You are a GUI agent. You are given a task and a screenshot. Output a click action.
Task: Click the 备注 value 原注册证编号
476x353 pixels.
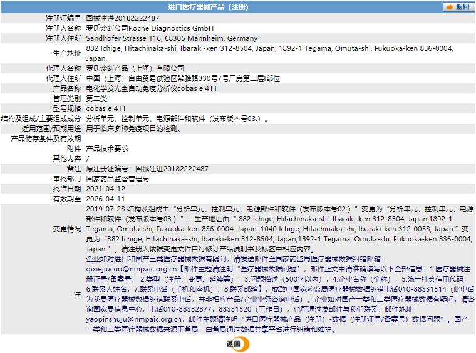coord(147,169)
